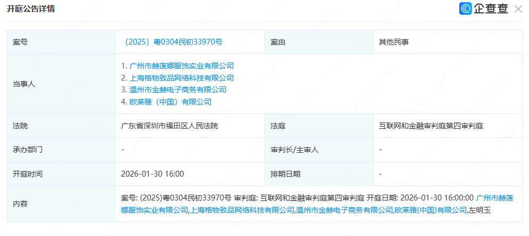529x236 pixels.
Task: Click the case cause value 其他民事
Action: pyautogui.click(x=393, y=42)
